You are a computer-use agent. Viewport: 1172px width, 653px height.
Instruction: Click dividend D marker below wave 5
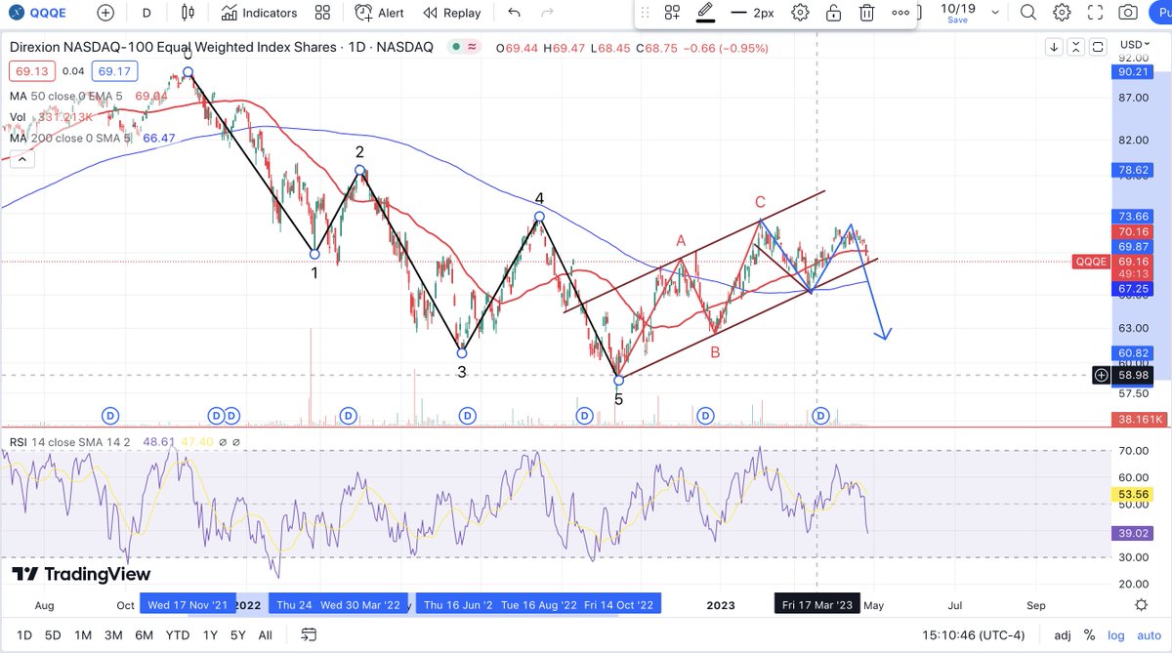pos(584,416)
